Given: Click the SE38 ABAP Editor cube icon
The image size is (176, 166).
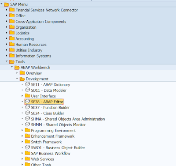Looking at the screenshot, I should 27,102.
